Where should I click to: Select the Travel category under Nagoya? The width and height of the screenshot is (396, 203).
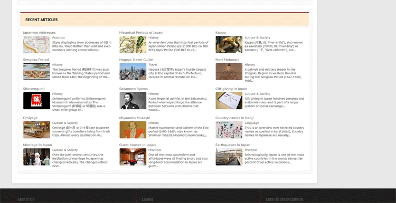[153, 64]
